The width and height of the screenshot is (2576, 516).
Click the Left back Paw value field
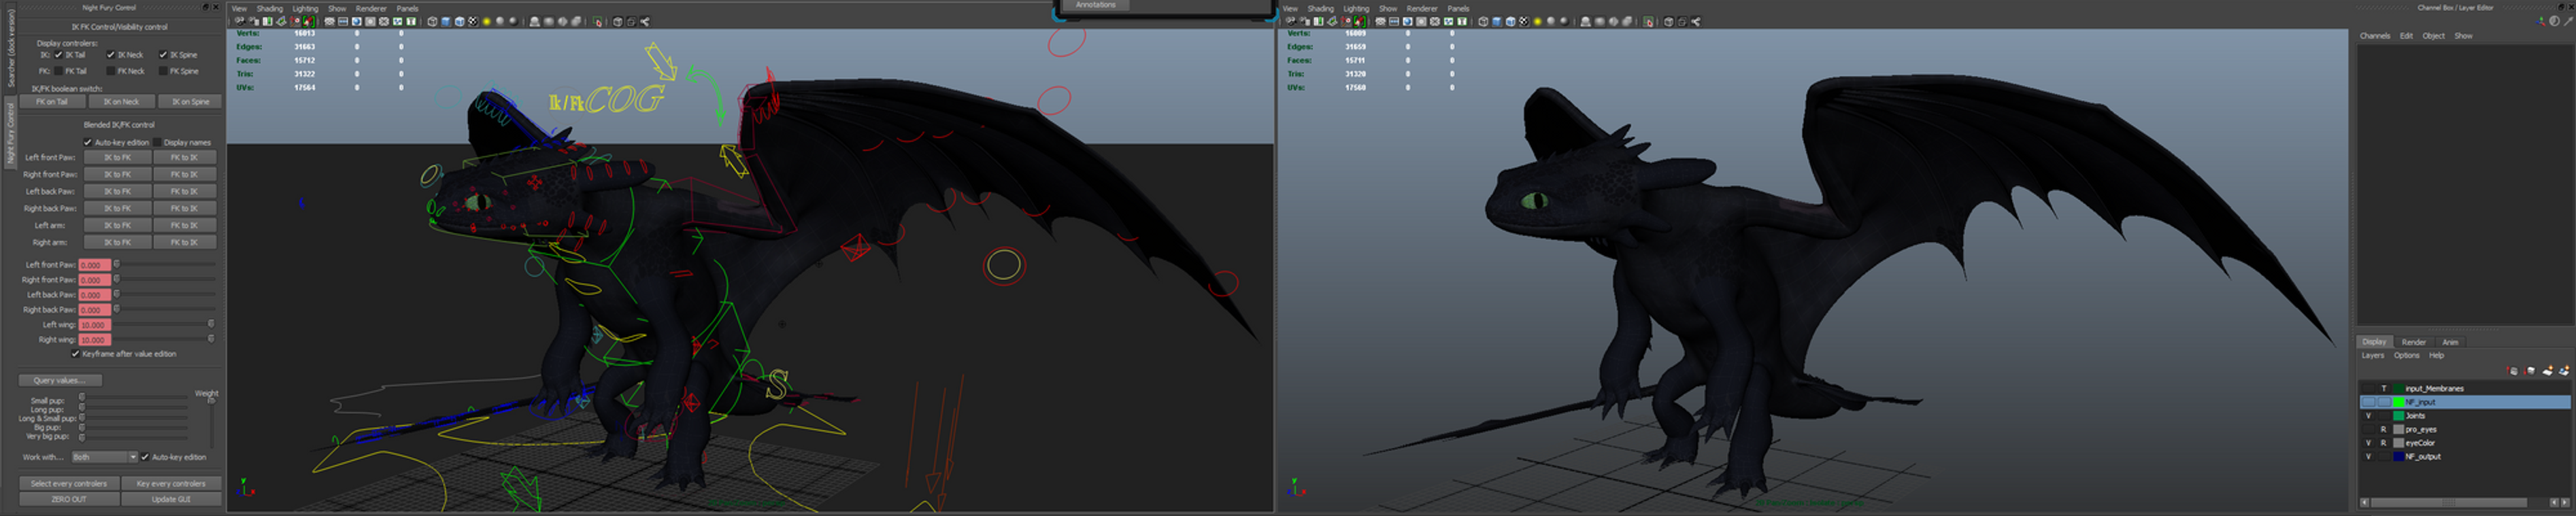94,295
